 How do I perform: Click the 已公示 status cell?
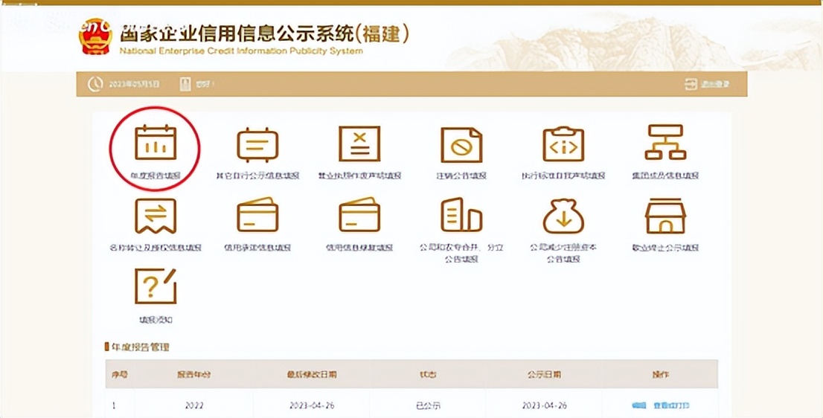[x=428, y=406]
